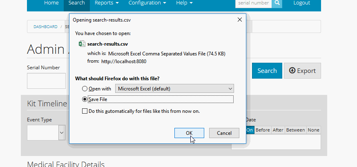Click the http://localhost:8080 source text

pos(124,62)
